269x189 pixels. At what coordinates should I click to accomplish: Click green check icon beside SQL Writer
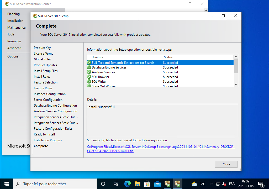point(89,82)
